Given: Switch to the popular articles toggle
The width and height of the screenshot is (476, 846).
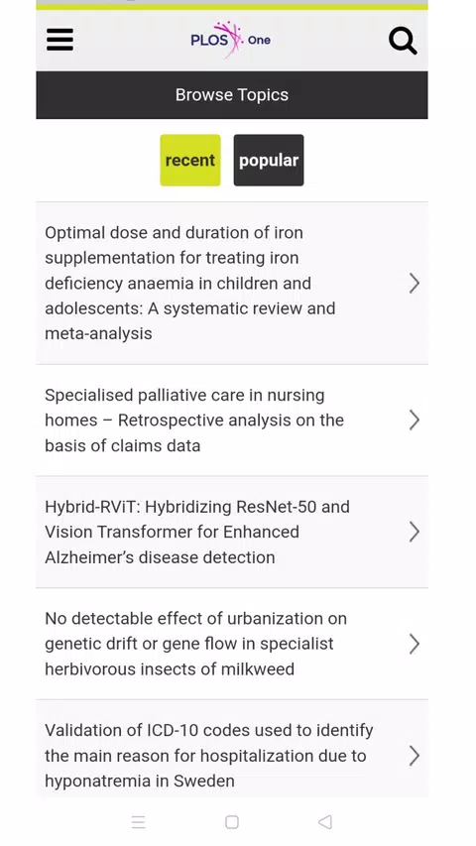Looking at the screenshot, I should 268,161.
